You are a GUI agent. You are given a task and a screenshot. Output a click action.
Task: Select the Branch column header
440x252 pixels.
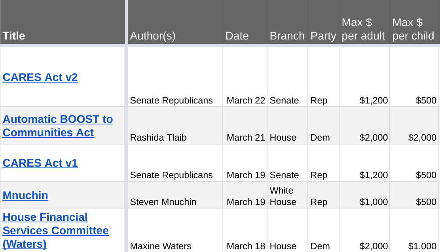tap(287, 22)
